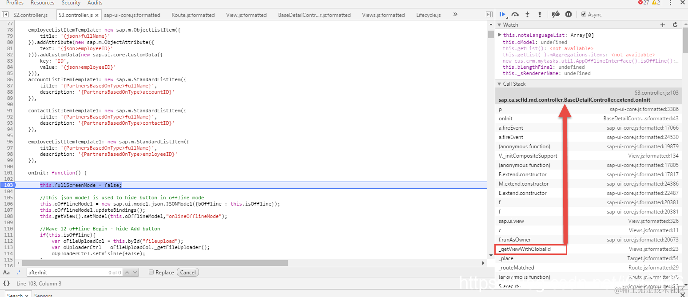Switch to sap-ui-core.js:formatted tab
This screenshot has width=688, height=297.
(x=132, y=15)
